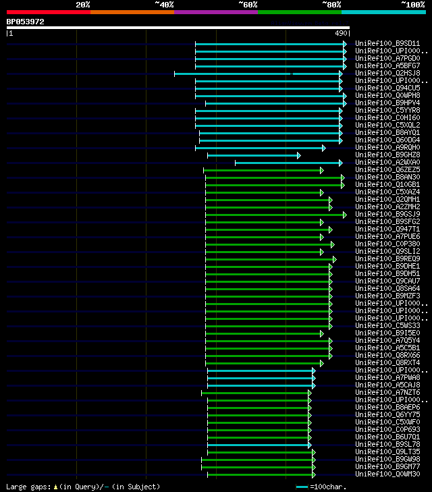
Task: Select the UniRef100_C0P380 label
Action: point(387,244)
